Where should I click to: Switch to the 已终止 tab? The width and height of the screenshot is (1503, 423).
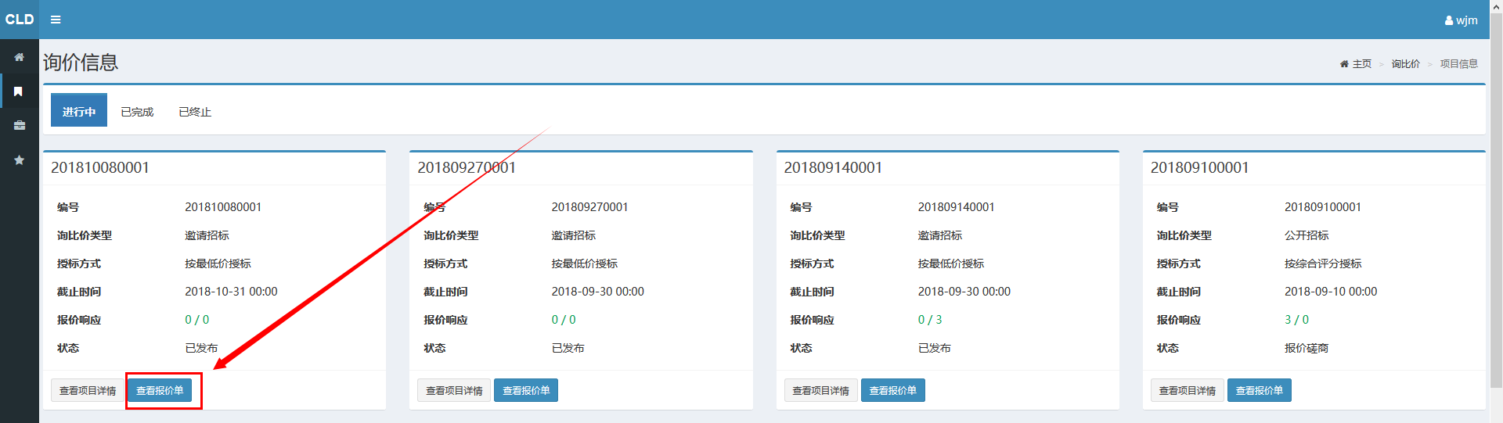[x=195, y=112]
